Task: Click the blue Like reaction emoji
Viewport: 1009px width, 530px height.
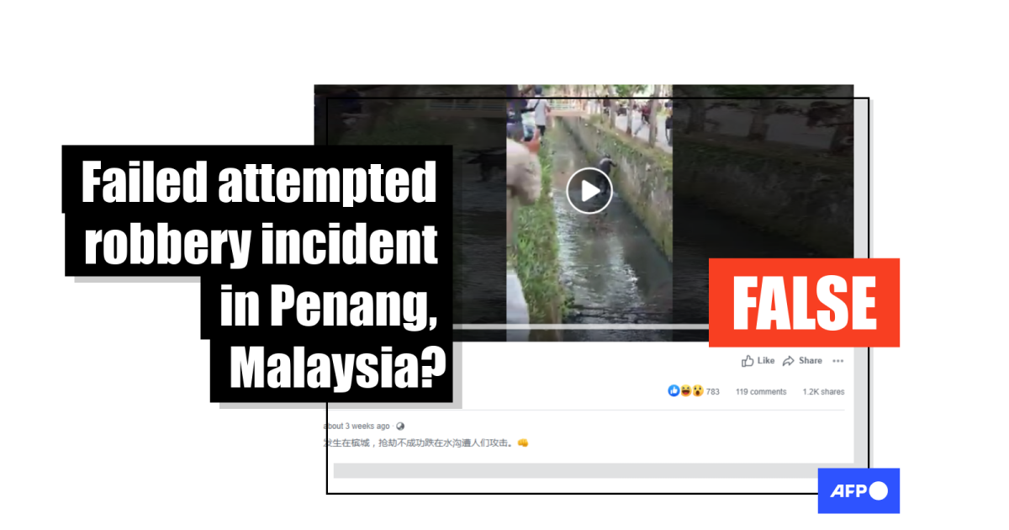Action: (x=674, y=391)
